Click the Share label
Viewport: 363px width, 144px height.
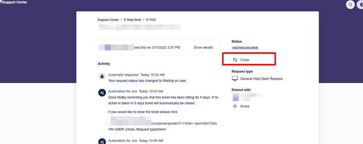(x=245, y=106)
